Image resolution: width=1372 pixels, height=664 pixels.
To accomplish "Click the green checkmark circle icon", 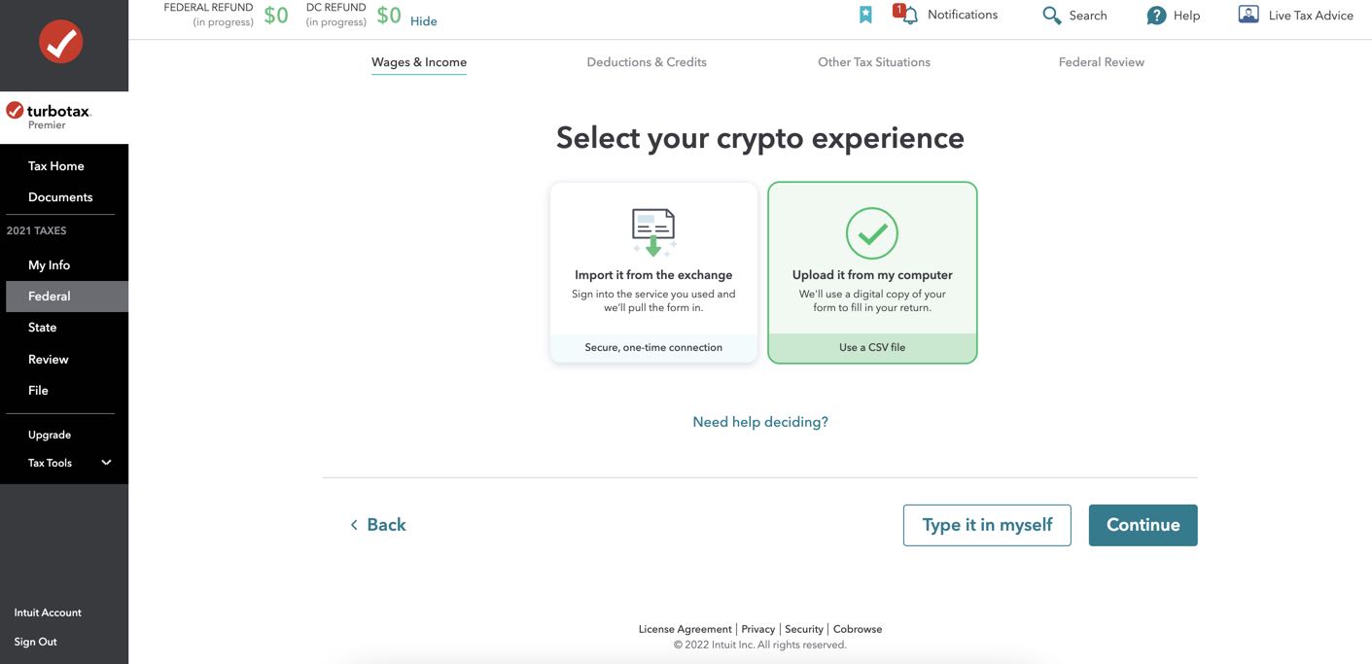I will coord(872,233).
